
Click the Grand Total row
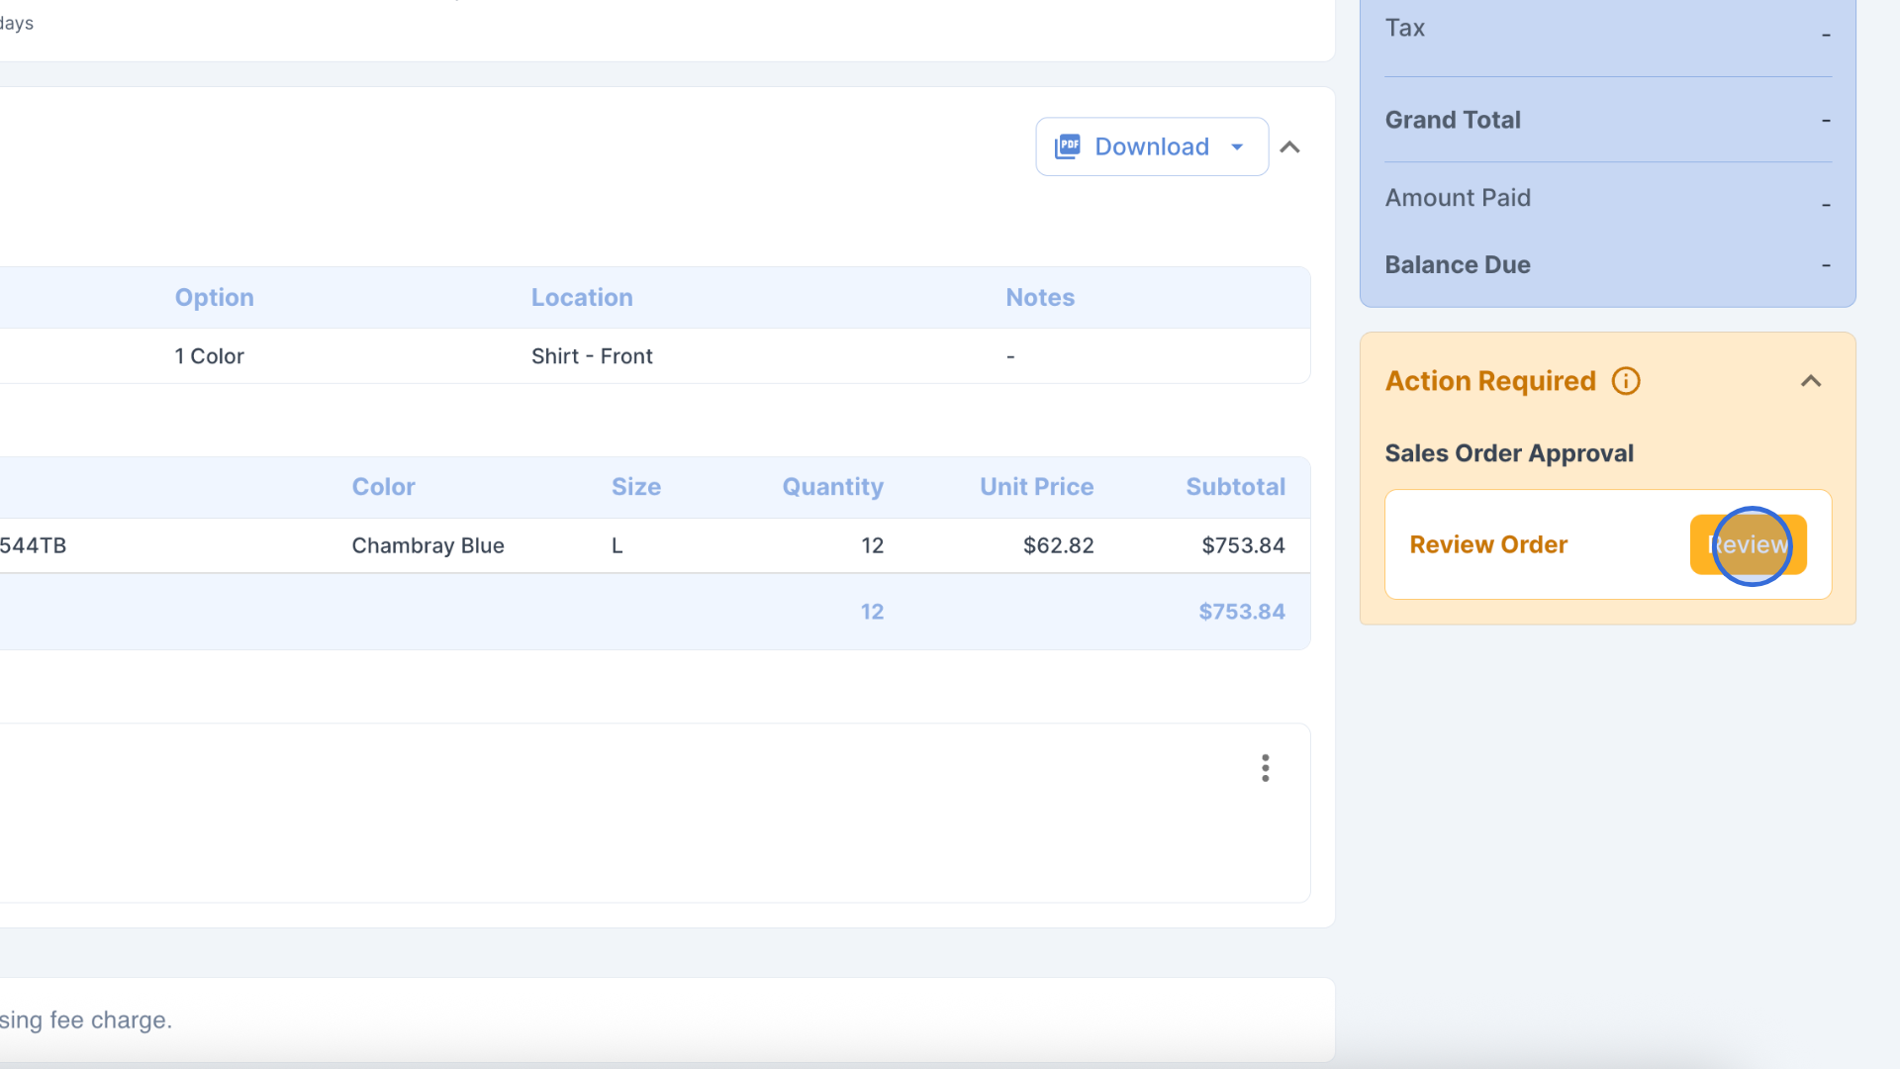coord(1452,120)
